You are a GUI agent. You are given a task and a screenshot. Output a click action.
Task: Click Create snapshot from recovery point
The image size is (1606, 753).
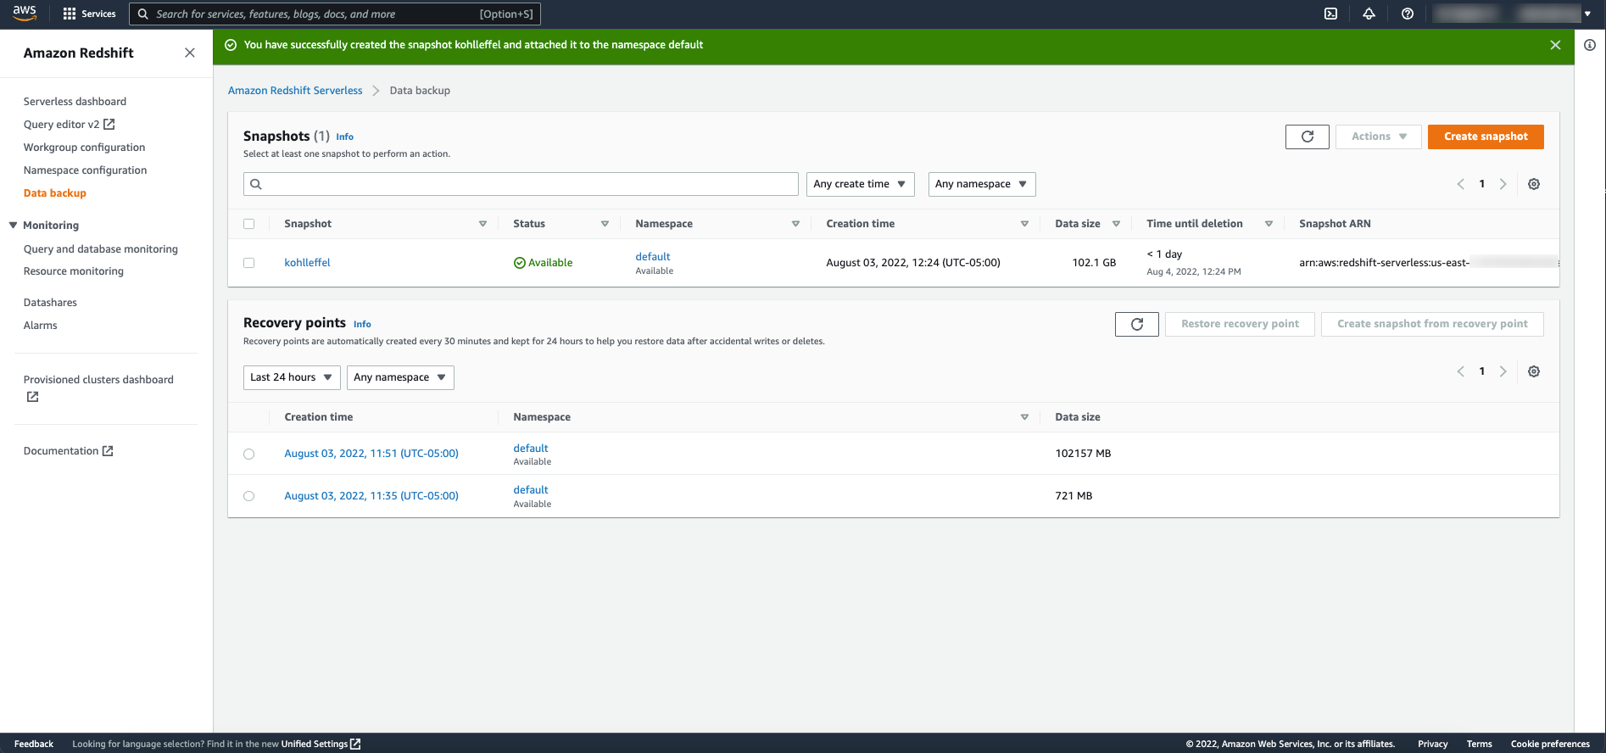[1432, 324]
